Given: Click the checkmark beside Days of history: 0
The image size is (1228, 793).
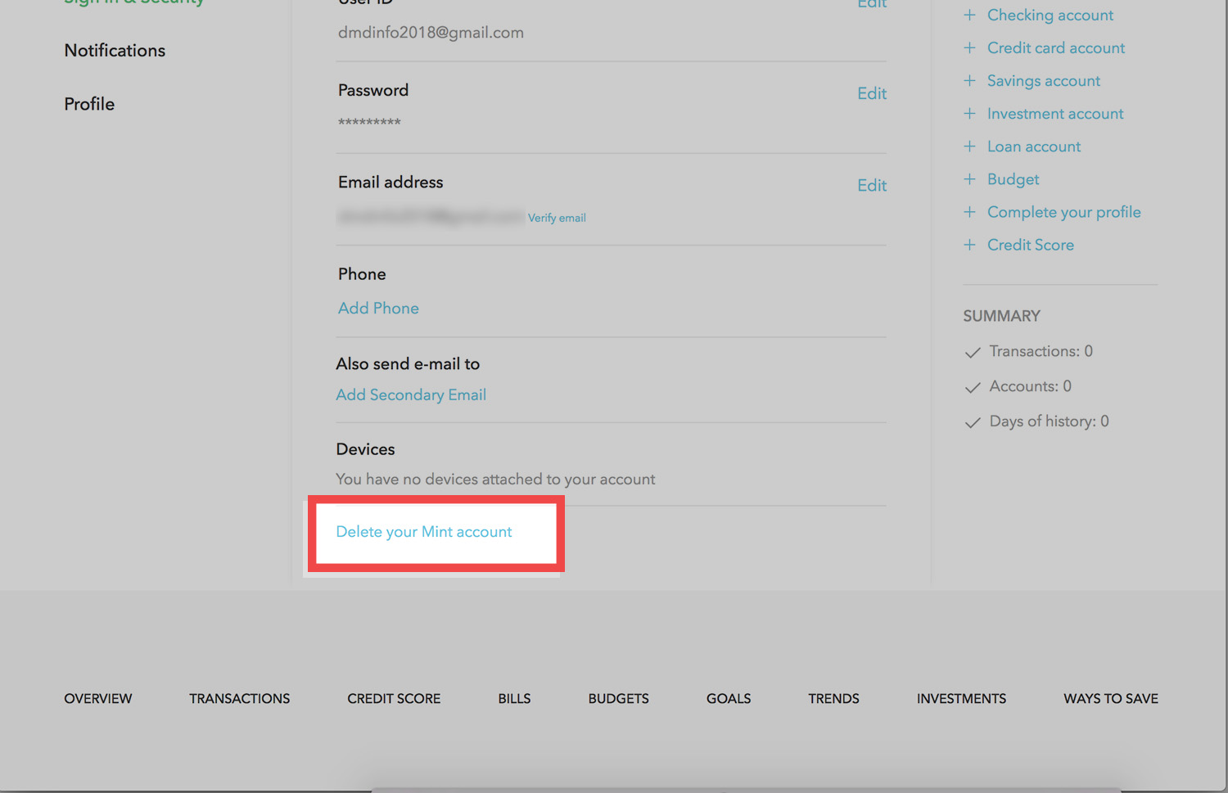Looking at the screenshot, I should coord(972,422).
